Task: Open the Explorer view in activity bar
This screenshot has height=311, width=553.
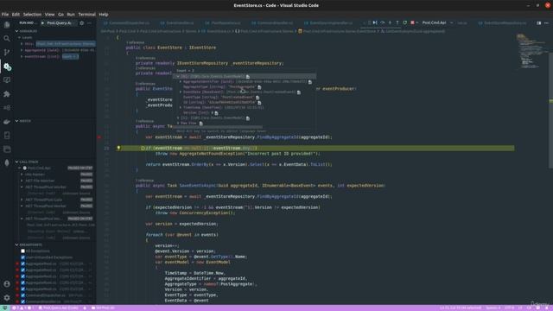Action: coord(7,24)
